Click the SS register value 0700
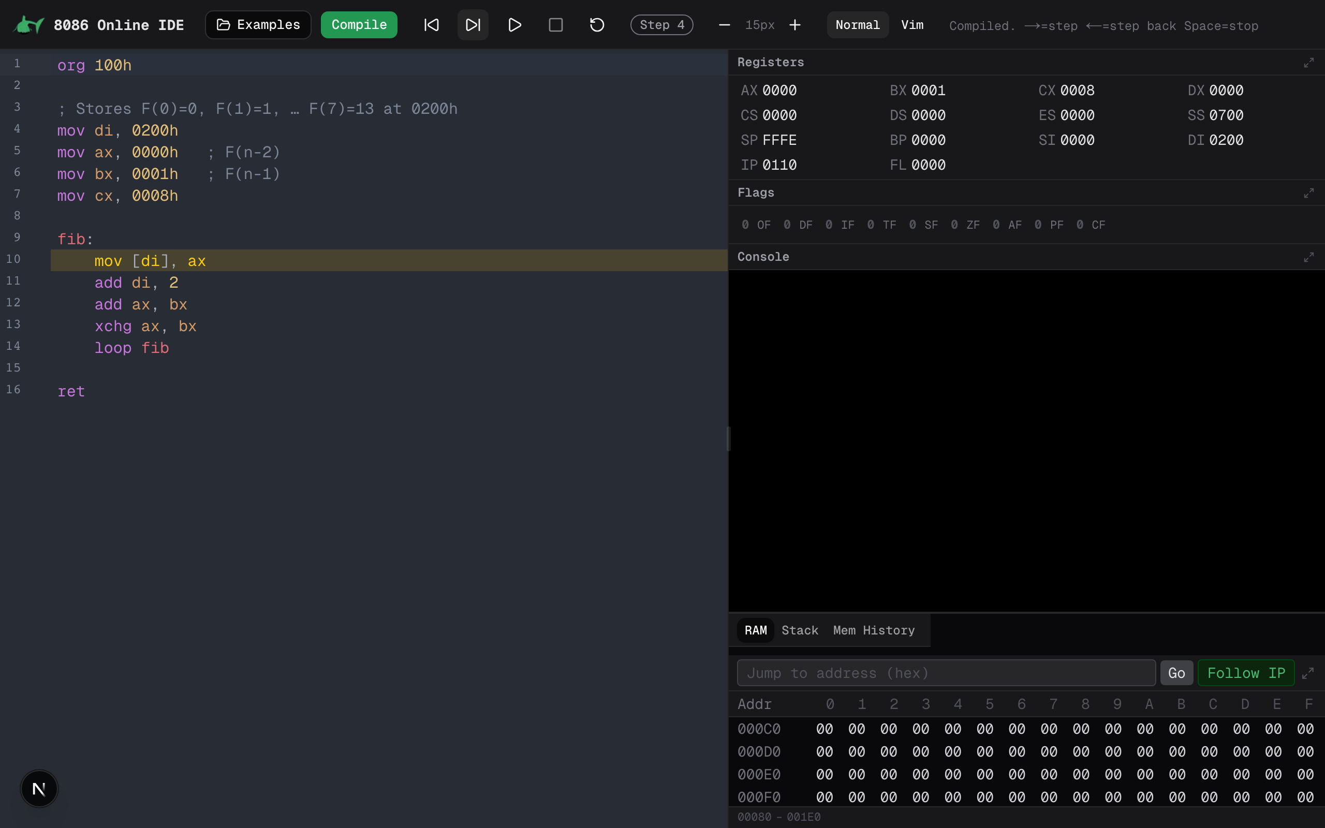 click(x=1227, y=115)
